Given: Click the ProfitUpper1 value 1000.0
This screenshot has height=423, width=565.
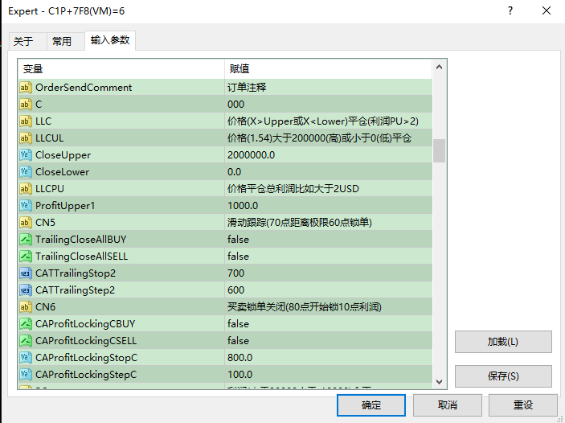Looking at the screenshot, I should click(x=243, y=206).
